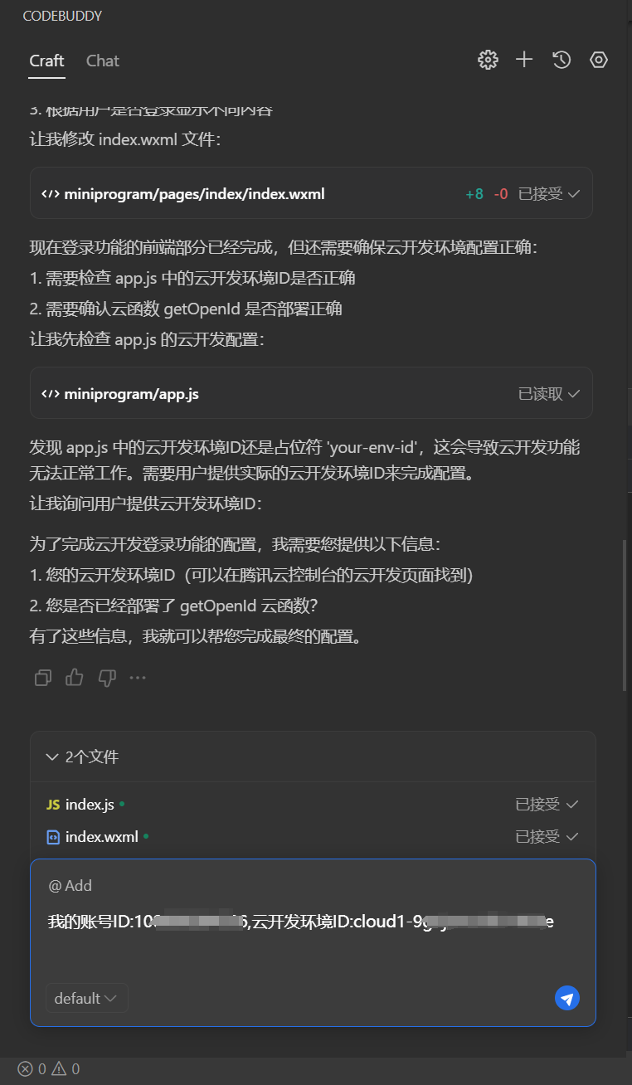
Task: Open the default model dropdown
Action: pos(86,999)
